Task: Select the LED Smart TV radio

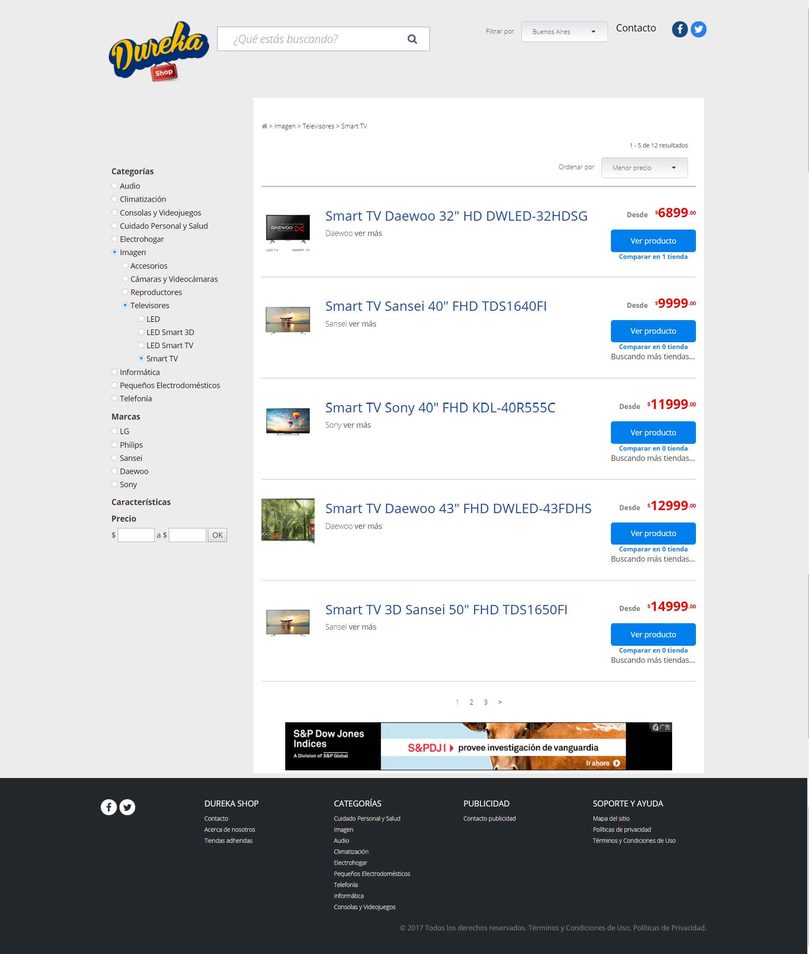Action: pyautogui.click(x=141, y=345)
